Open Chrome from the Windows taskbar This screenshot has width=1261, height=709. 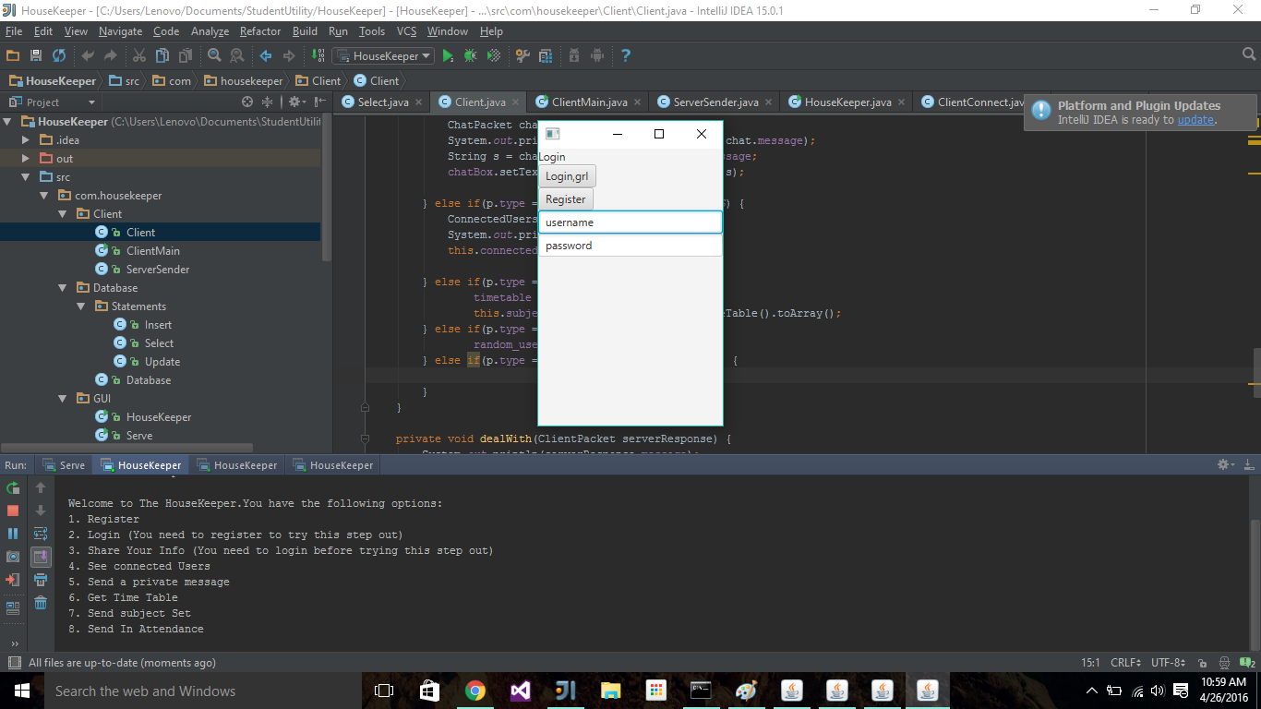(x=475, y=691)
